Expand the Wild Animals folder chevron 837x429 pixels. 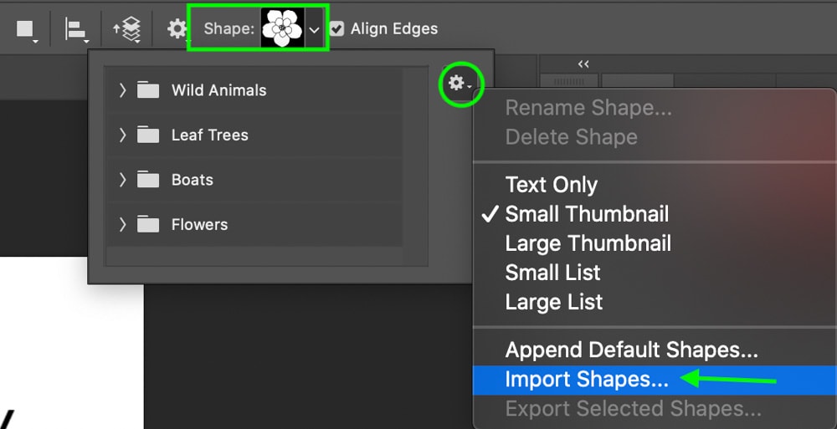click(x=122, y=90)
